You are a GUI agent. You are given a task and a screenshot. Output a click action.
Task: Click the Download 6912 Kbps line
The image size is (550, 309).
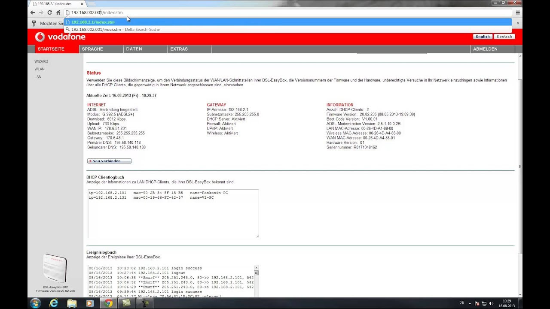click(107, 119)
